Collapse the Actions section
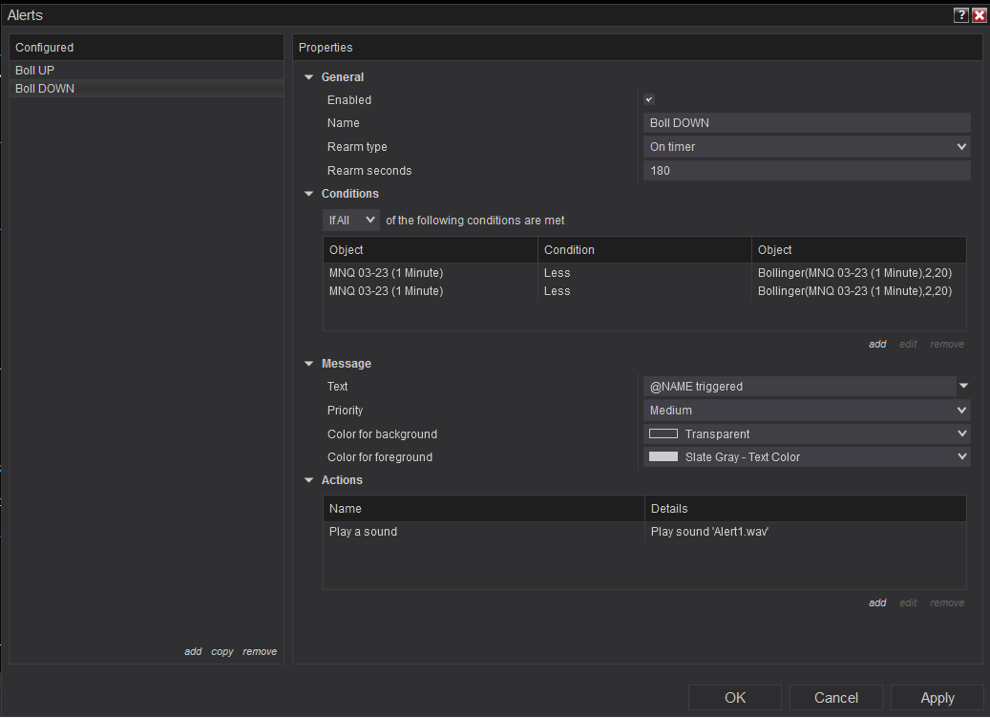 pyautogui.click(x=309, y=480)
